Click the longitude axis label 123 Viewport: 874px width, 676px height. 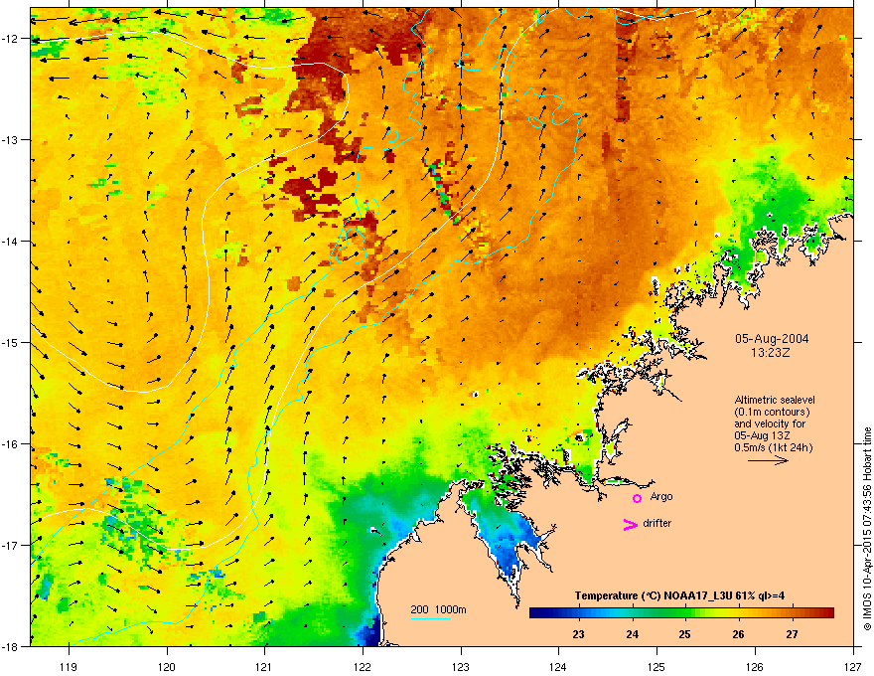[x=461, y=666]
